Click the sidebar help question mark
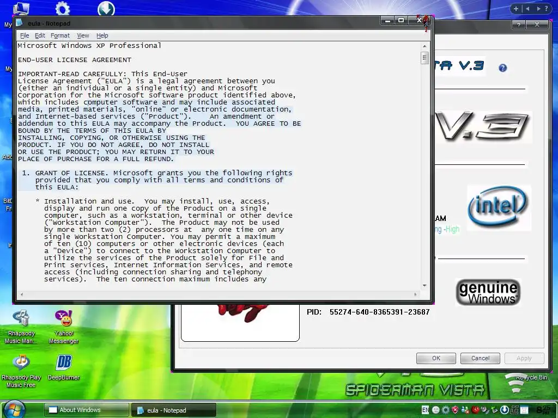This screenshot has width=558, height=418. click(x=547, y=9)
